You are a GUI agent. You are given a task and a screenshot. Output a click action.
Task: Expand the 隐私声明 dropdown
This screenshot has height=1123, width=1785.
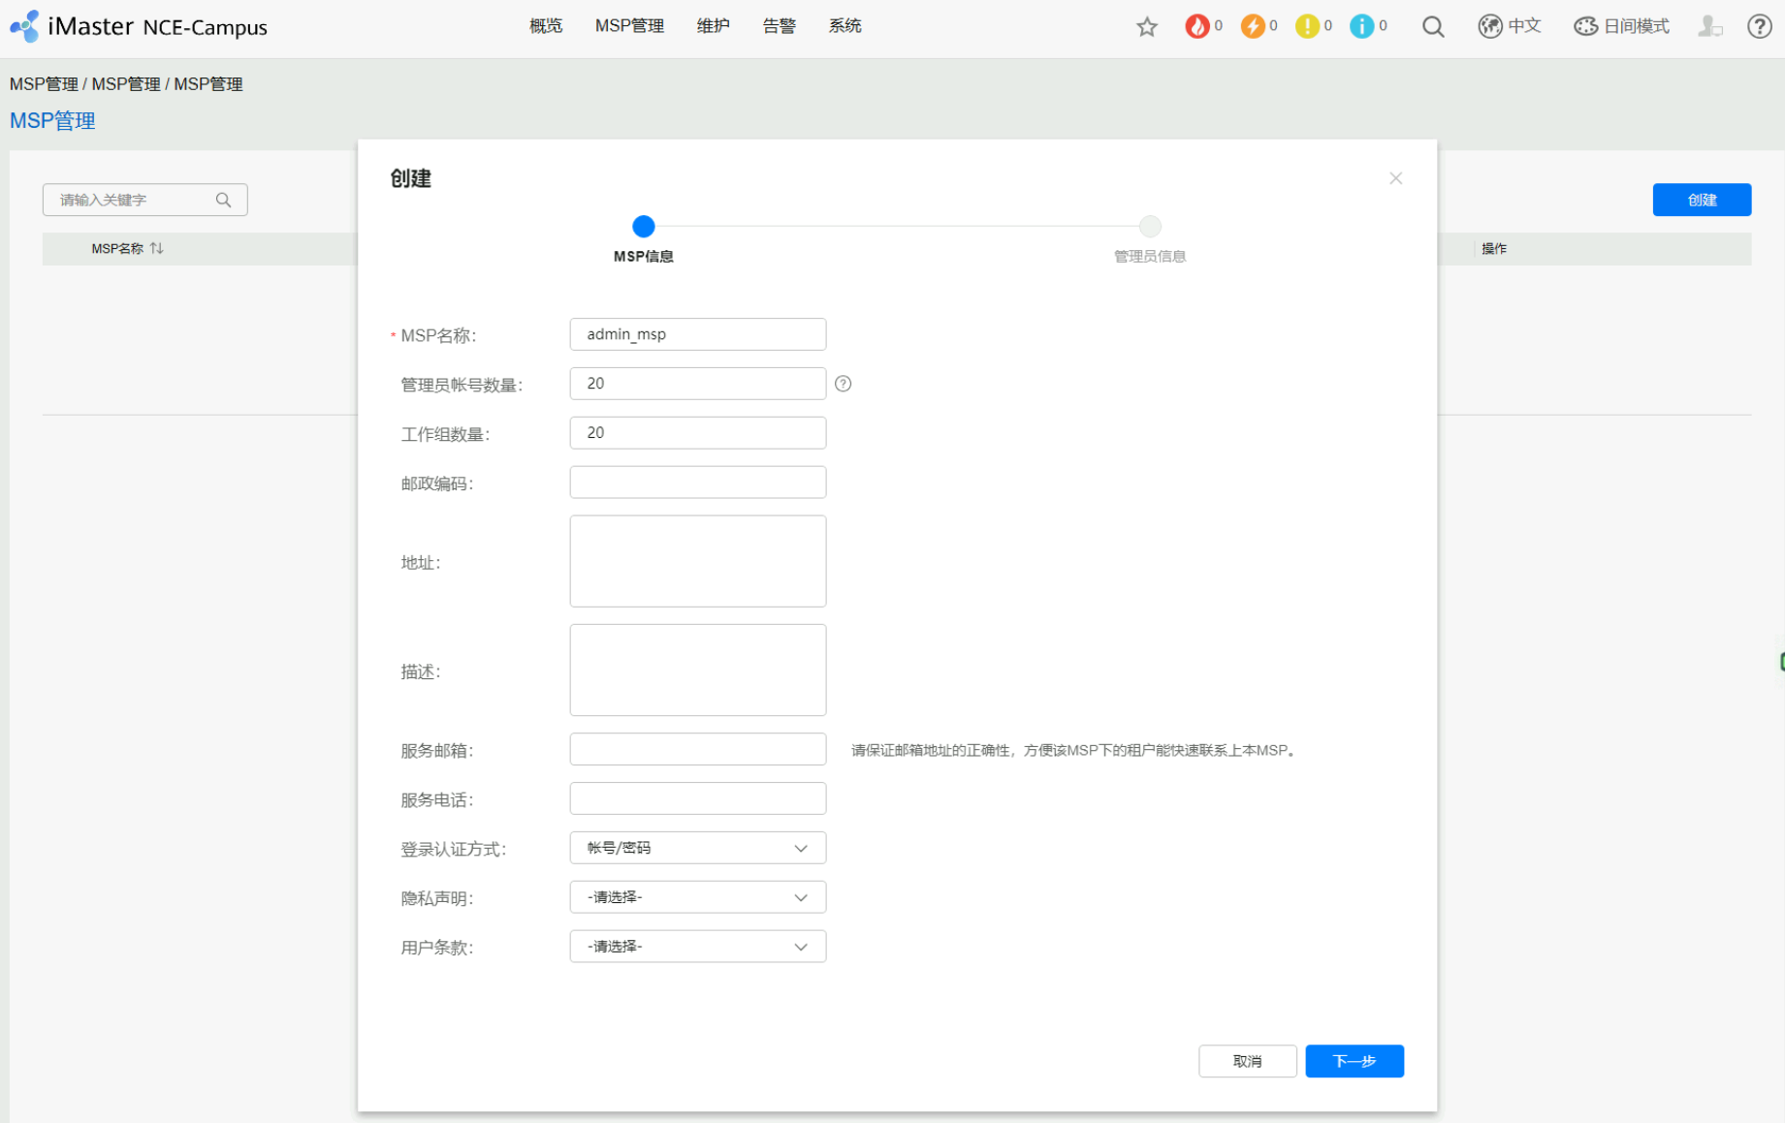tap(697, 897)
